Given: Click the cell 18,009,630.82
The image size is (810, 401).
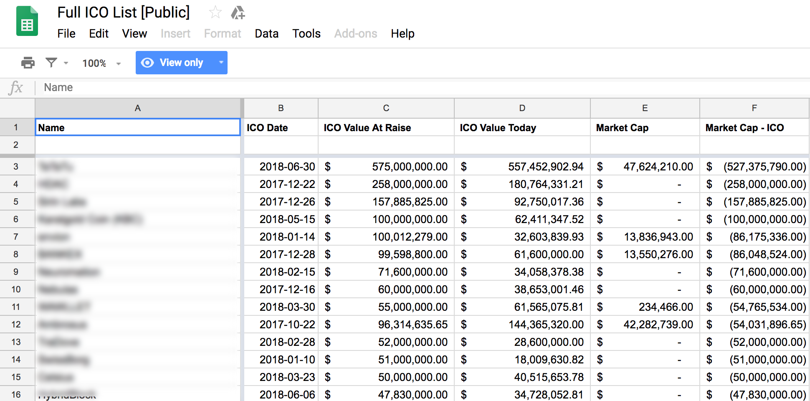Looking at the screenshot, I should click(x=522, y=360).
